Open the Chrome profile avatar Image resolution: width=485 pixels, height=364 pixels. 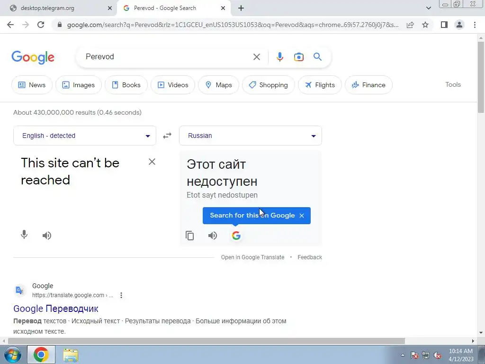[459, 25]
